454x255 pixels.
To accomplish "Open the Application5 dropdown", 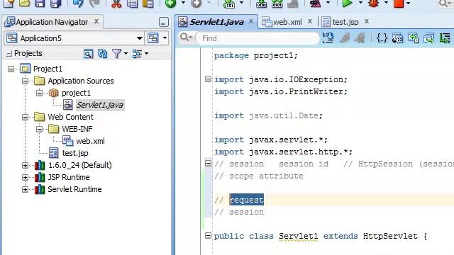I will 139,38.
